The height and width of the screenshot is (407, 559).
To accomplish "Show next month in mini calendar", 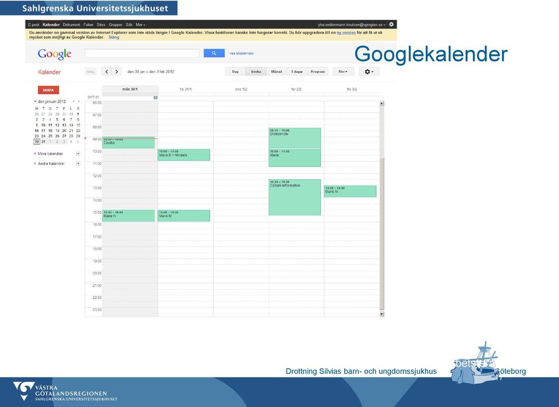I will pyautogui.click(x=79, y=102).
